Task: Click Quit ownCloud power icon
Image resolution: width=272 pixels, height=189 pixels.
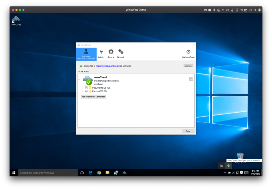Action: click(x=188, y=52)
